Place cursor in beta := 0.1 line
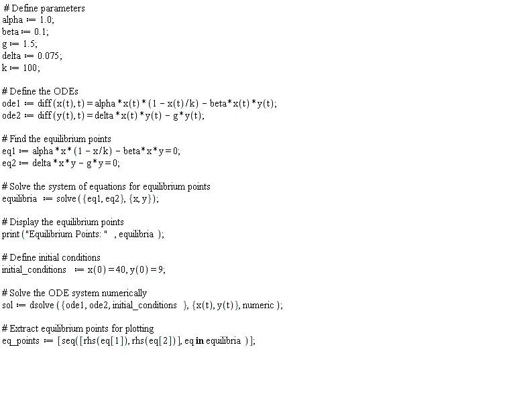Image resolution: width=515 pixels, height=394 pixels. [25, 32]
